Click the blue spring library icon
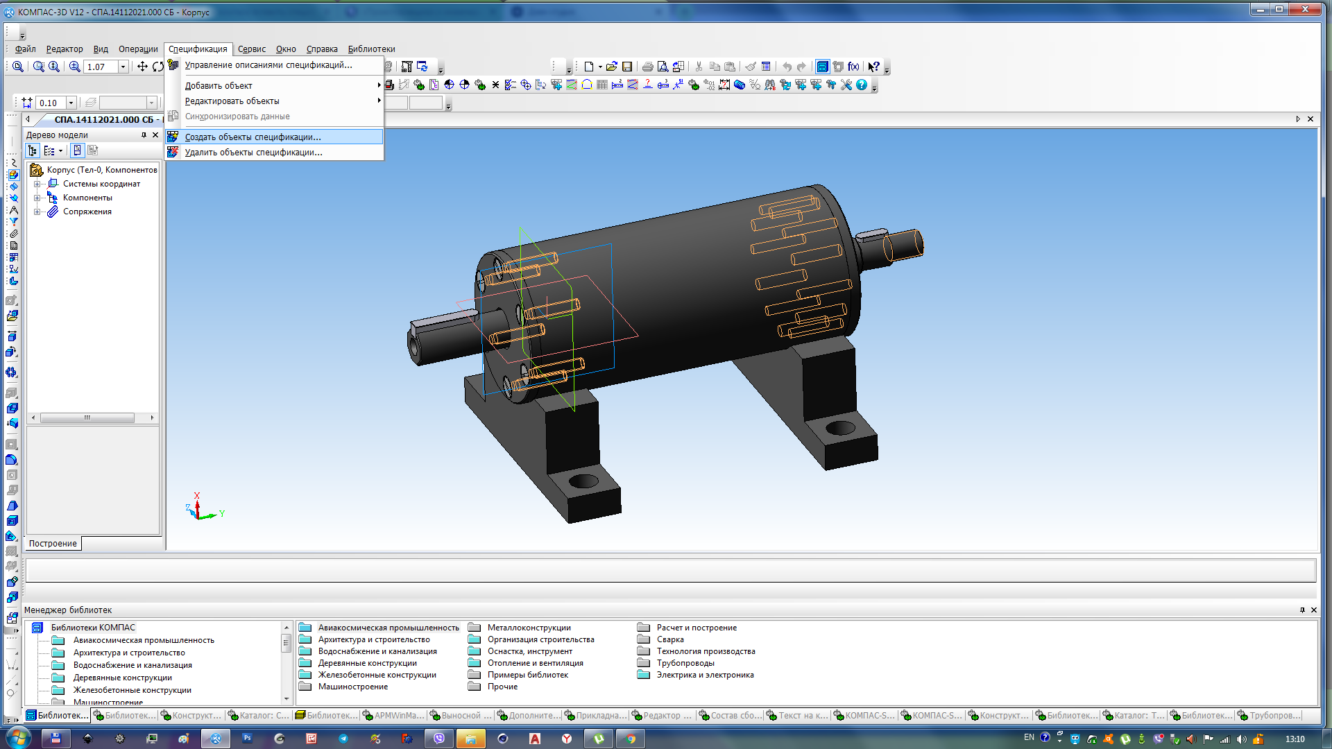Viewport: 1332px width, 749px height. (x=740, y=85)
